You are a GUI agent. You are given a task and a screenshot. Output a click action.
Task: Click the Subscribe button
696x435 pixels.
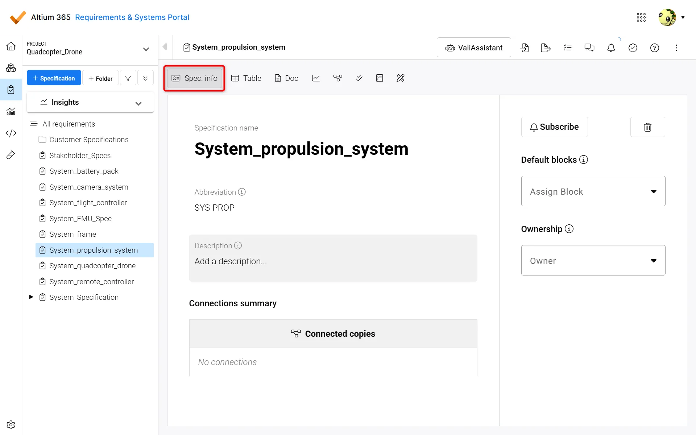point(554,127)
